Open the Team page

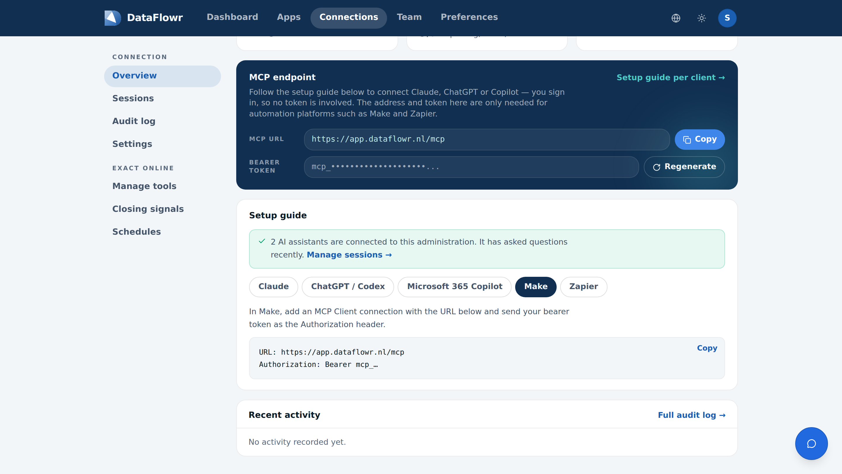coord(409,17)
